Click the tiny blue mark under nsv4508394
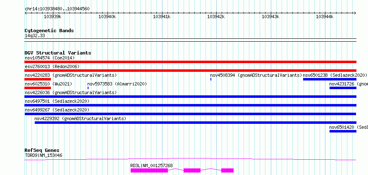 point(211,79)
